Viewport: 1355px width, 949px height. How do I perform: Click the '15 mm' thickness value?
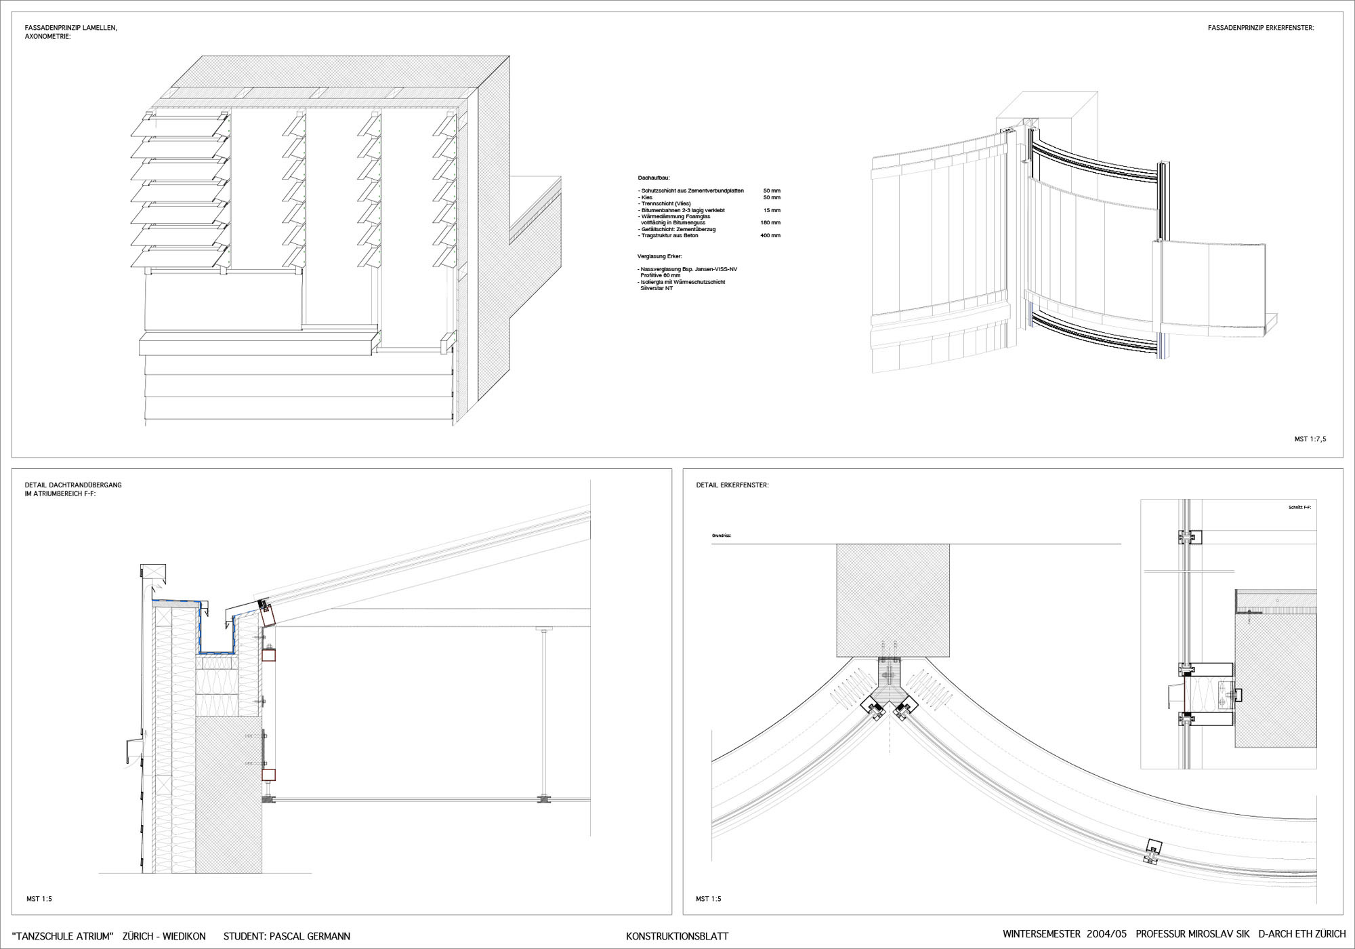click(772, 210)
